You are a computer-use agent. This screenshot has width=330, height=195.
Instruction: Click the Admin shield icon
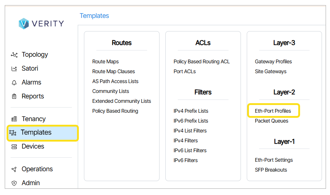[x=14, y=183]
